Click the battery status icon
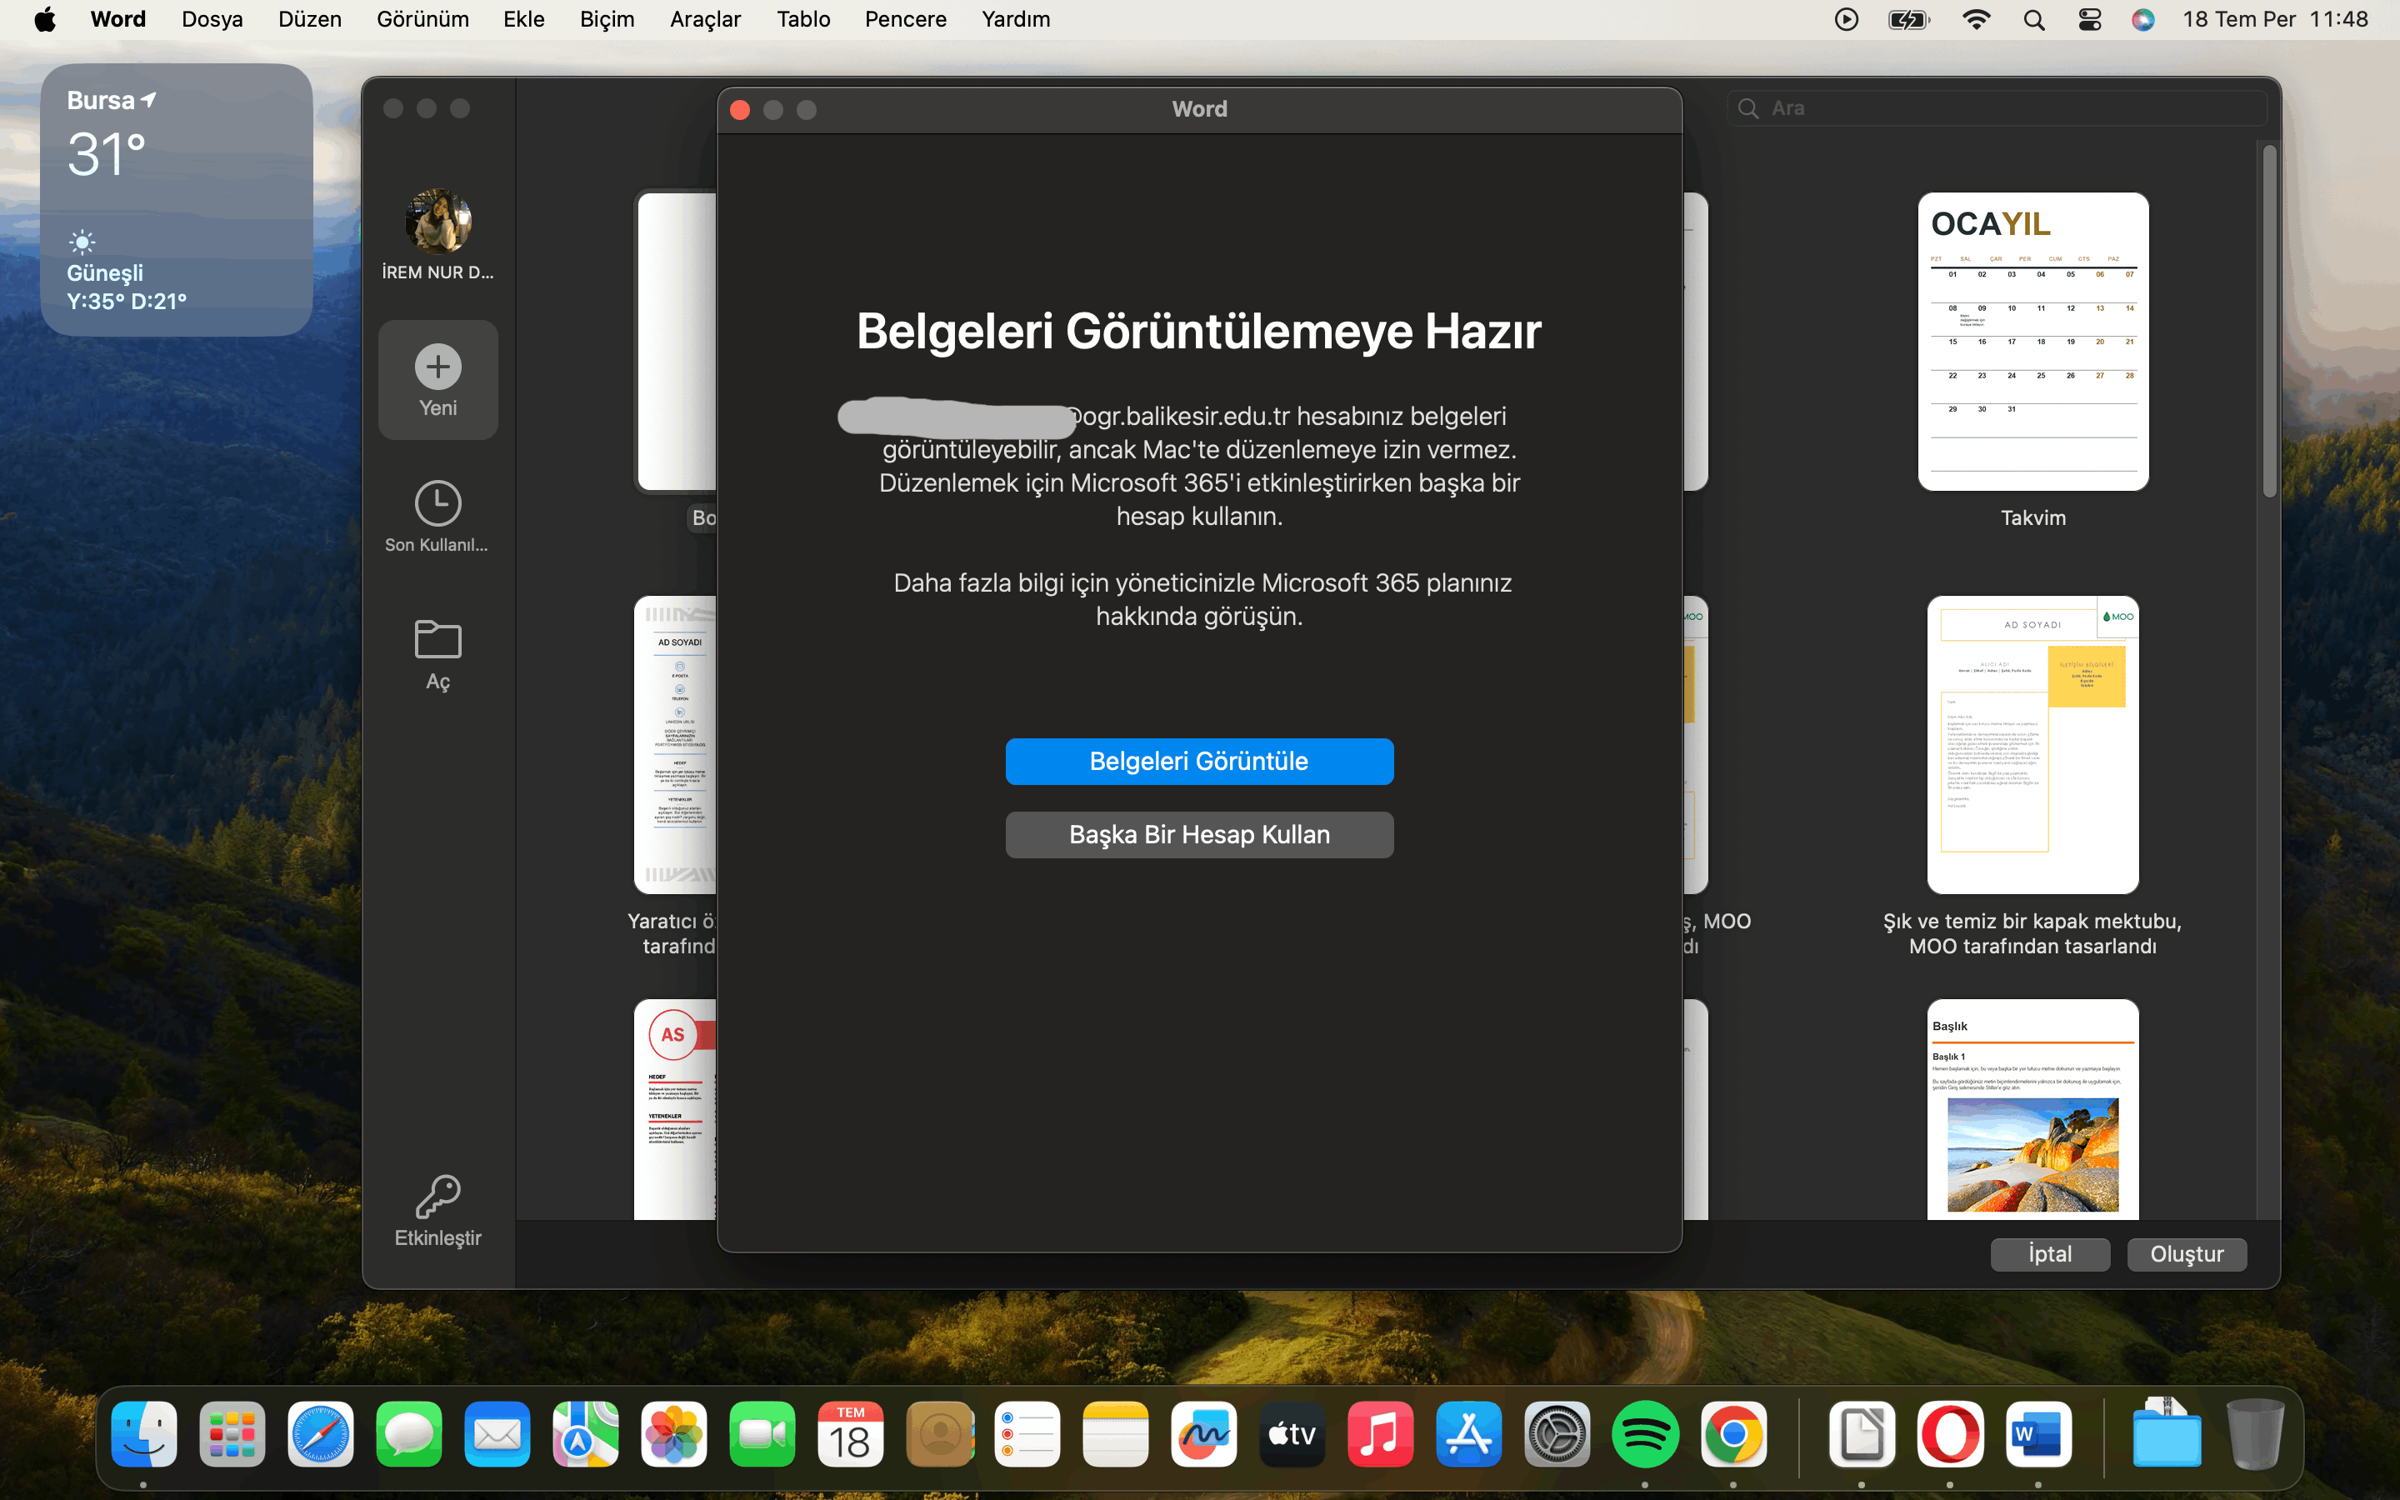Viewport: 2400px width, 1500px height. [x=1909, y=20]
